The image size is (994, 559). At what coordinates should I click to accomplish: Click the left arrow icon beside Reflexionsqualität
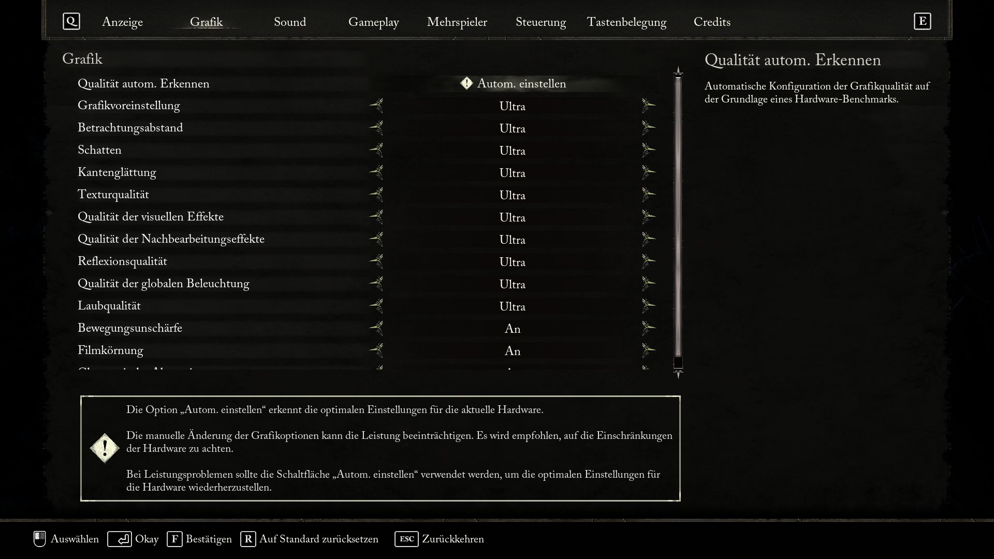[377, 261]
